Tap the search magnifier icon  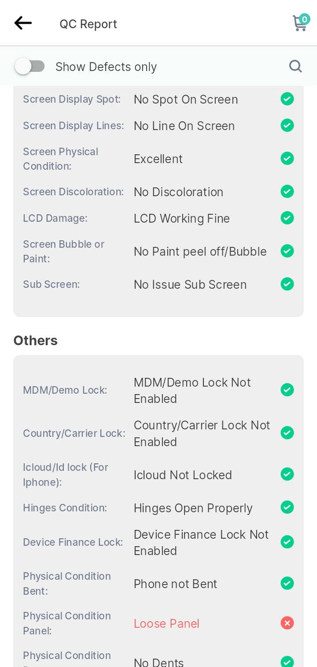point(295,66)
